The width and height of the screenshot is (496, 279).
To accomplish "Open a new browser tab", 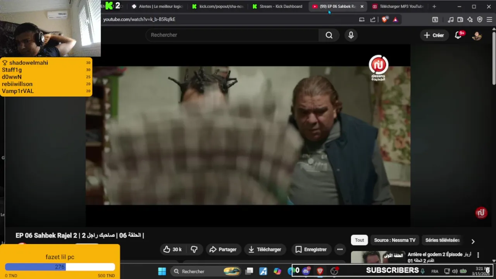I will pos(434,7).
